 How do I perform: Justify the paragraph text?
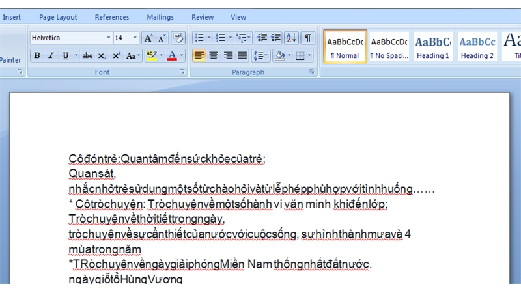(242, 56)
